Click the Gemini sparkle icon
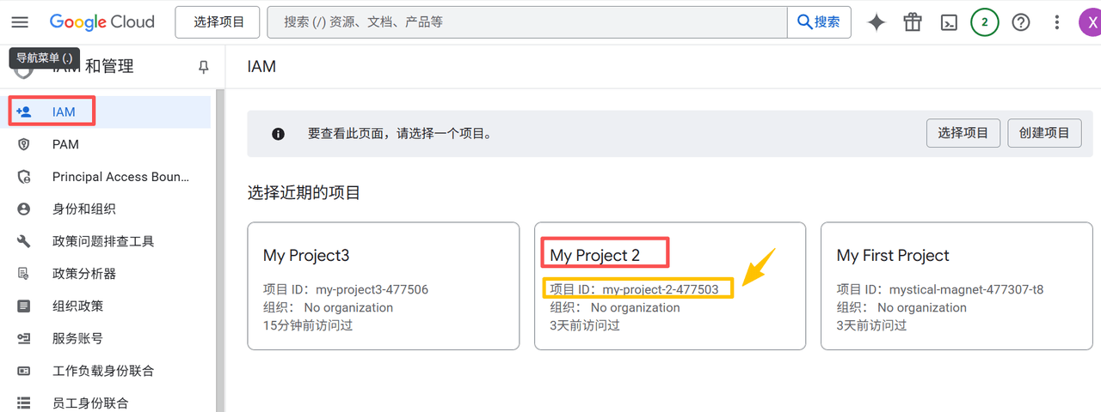This screenshot has height=412, width=1101. click(876, 22)
